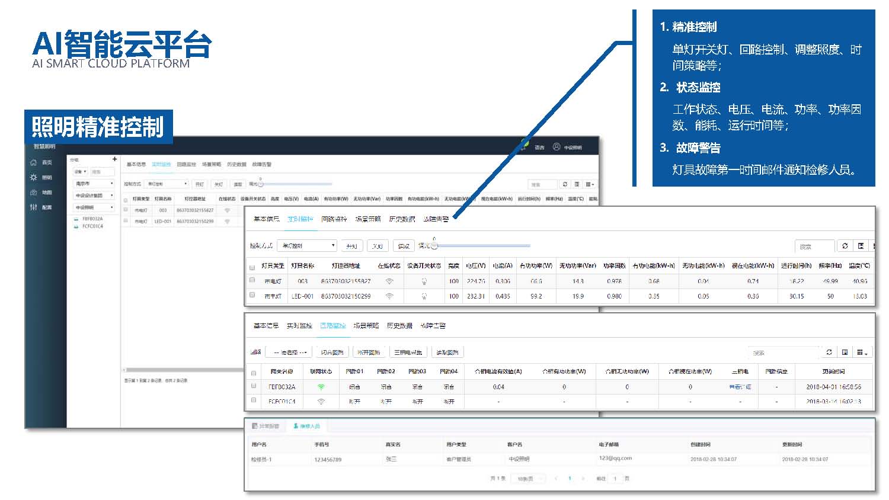This screenshot has width=889, height=500.
Task: Click the plus icon to add a group
Action: pos(115,159)
